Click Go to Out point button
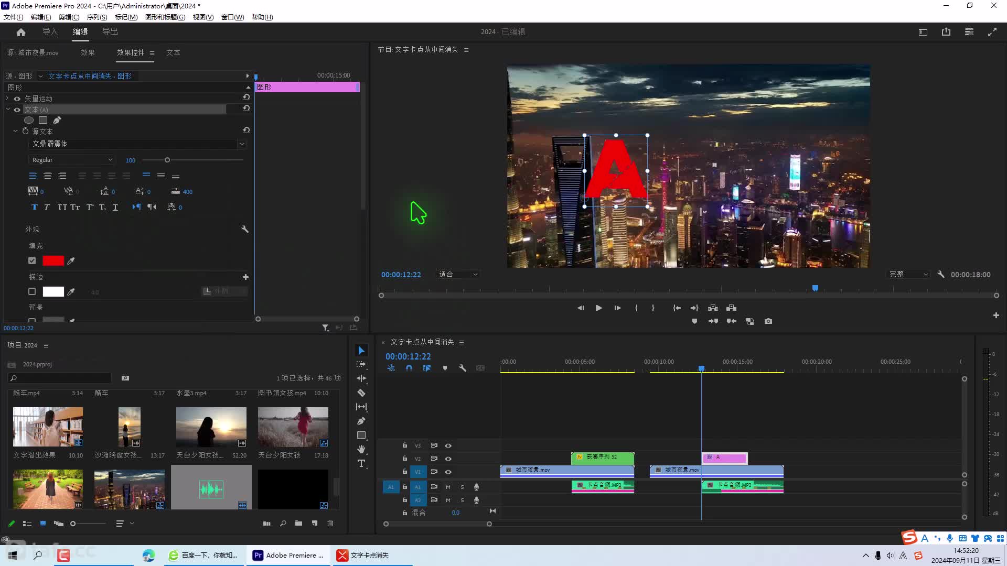The width and height of the screenshot is (1007, 566). (x=694, y=308)
